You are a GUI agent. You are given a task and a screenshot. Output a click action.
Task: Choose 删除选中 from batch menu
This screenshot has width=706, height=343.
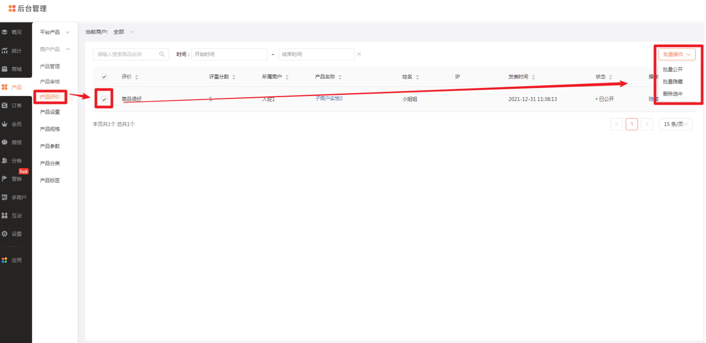673,94
